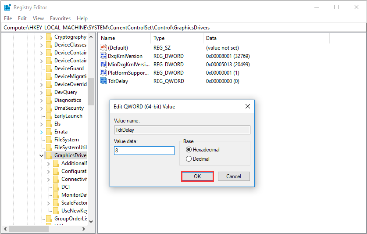This screenshot has width=367, height=234.
Task: Open the Edit menu
Action: (22, 18)
